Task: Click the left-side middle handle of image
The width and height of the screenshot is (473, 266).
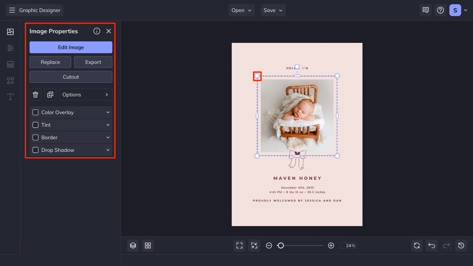Action: point(257,116)
